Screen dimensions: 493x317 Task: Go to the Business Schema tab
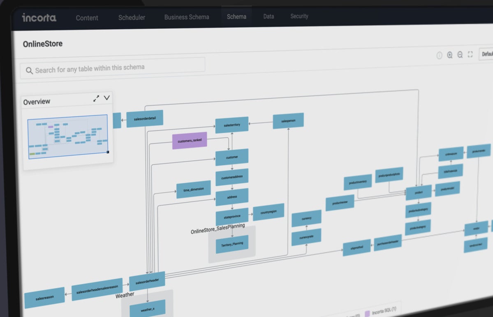tap(186, 17)
